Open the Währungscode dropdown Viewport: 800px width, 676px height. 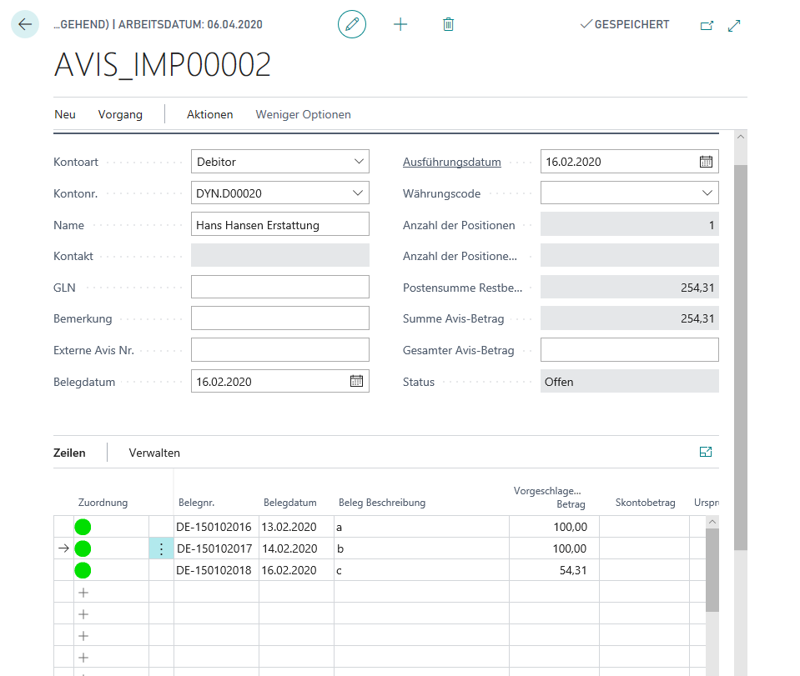click(706, 193)
